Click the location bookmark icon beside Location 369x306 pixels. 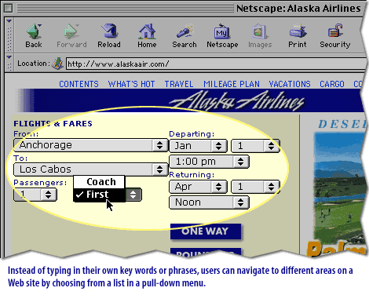click(x=57, y=64)
